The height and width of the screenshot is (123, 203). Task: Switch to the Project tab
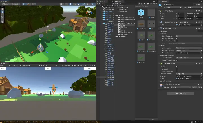pyautogui.click(x=119, y=1)
